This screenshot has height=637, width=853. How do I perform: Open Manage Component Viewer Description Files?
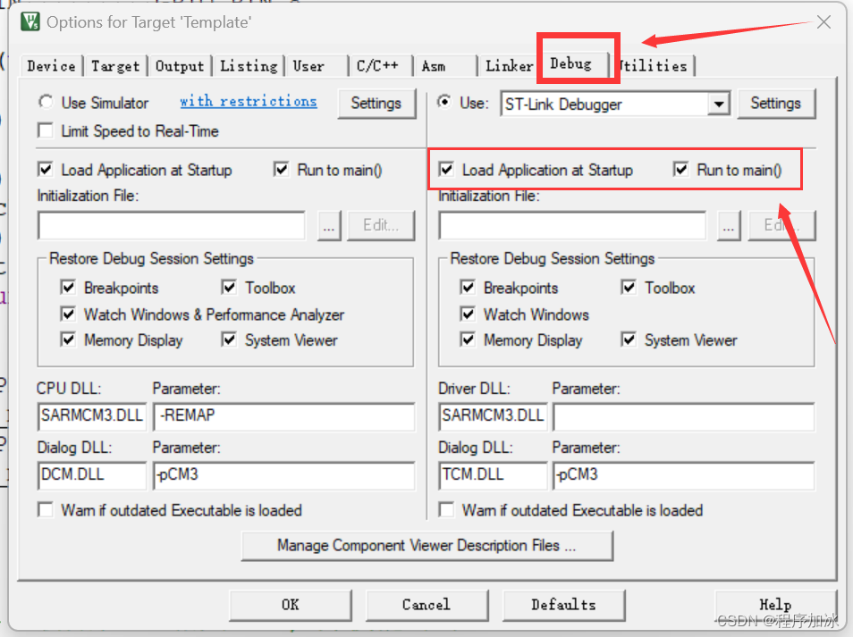(x=427, y=546)
